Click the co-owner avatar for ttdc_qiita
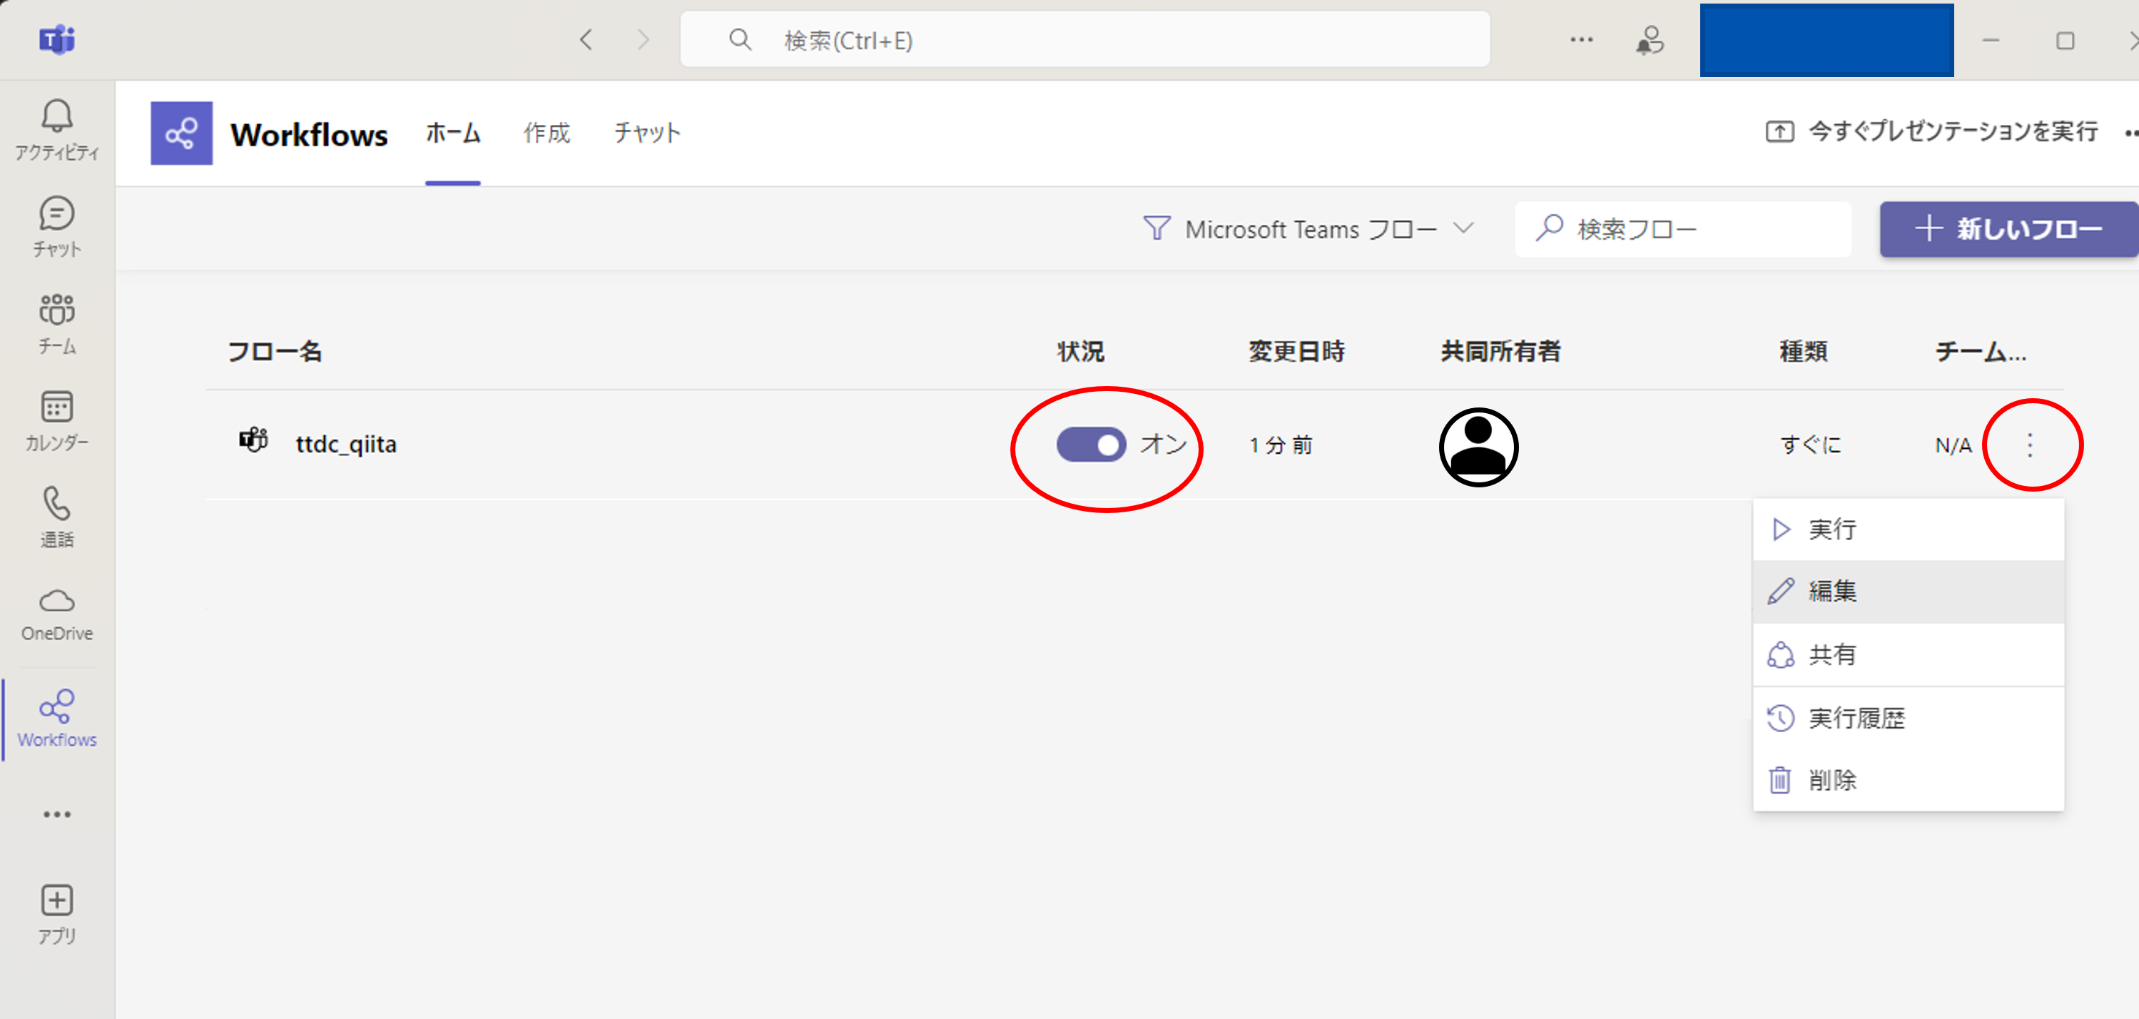Screen dimensions: 2139x1019 (x=1478, y=447)
